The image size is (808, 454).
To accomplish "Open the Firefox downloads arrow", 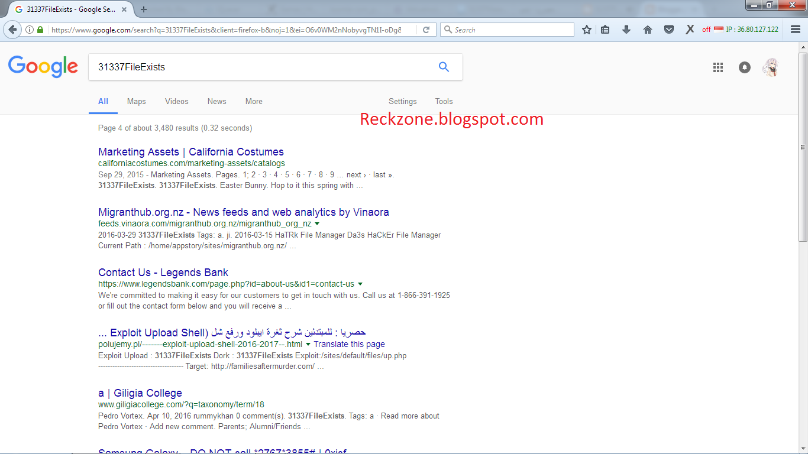I will [x=626, y=30].
